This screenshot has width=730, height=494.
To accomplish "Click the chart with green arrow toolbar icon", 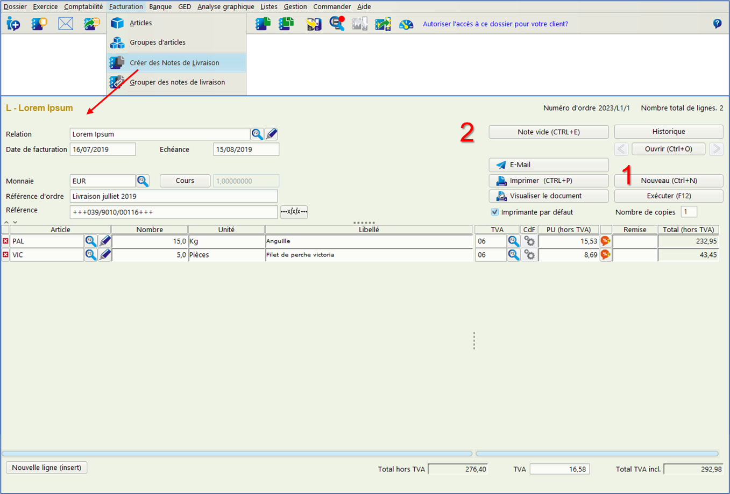I will (x=383, y=24).
